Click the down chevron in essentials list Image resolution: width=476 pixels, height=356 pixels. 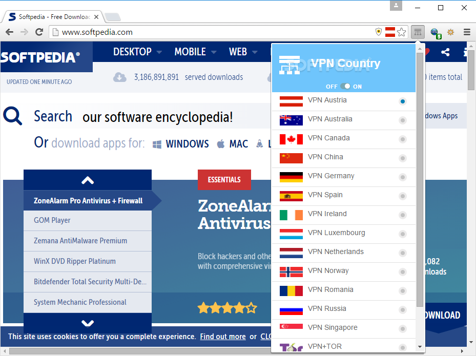click(88, 323)
